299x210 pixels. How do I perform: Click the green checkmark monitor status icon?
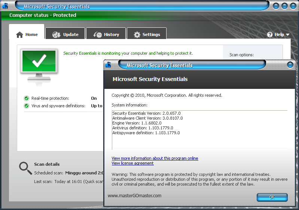39,66
